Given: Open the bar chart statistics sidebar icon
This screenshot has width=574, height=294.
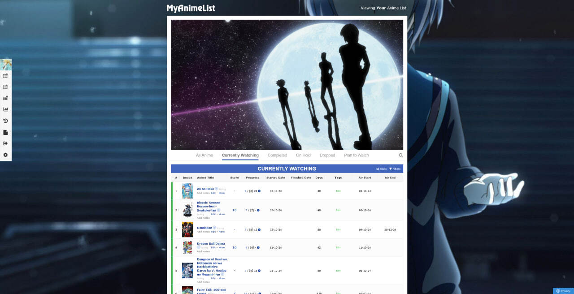Looking at the screenshot, I should (6, 109).
